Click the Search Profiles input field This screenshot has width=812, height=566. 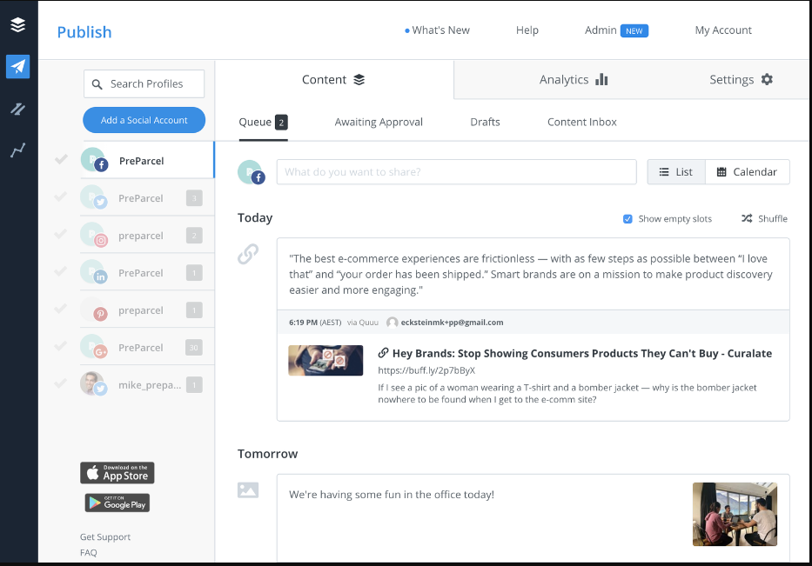pyautogui.click(x=144, y=83)
